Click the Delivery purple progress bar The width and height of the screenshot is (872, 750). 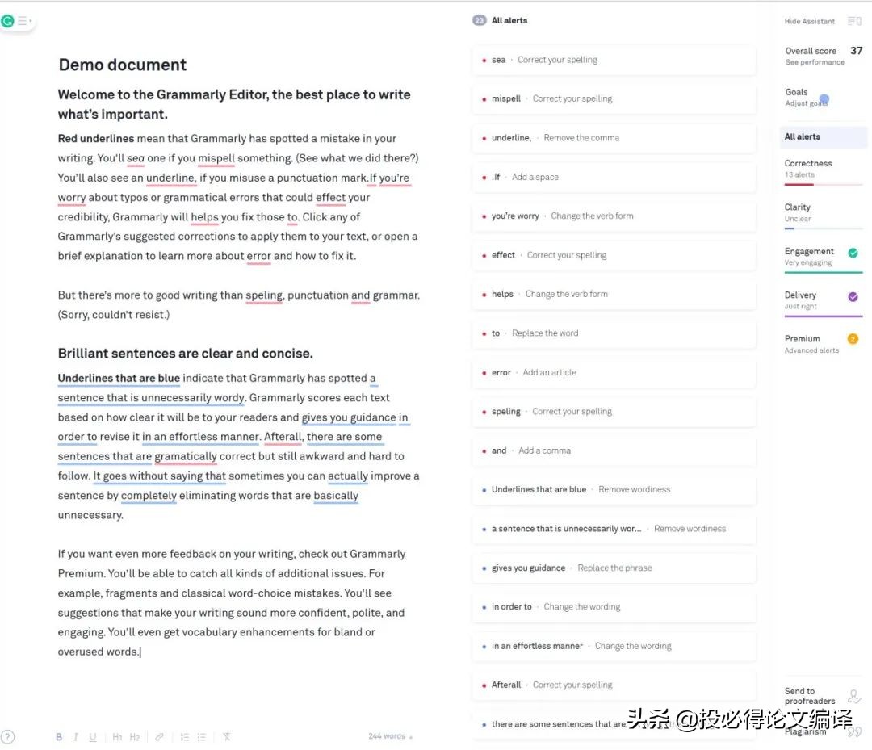pos(823,316)
